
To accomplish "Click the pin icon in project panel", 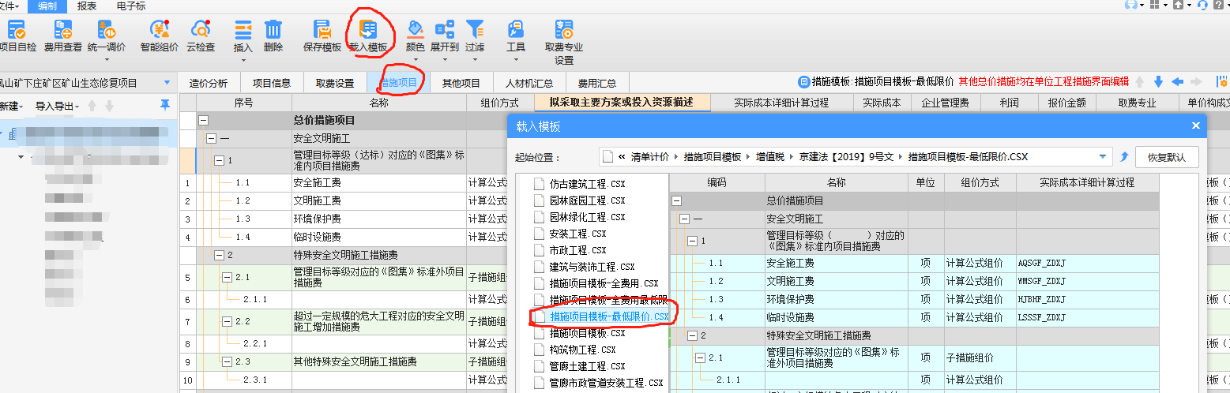I will coord(165,105).
